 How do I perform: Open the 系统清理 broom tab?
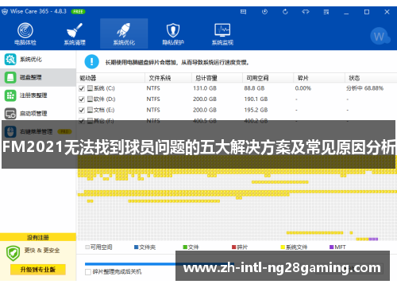75,34
